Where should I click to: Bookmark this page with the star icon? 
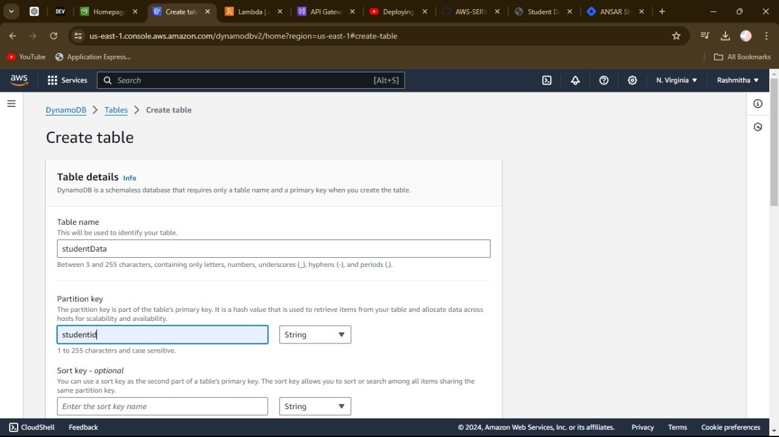tap(676, 36)
